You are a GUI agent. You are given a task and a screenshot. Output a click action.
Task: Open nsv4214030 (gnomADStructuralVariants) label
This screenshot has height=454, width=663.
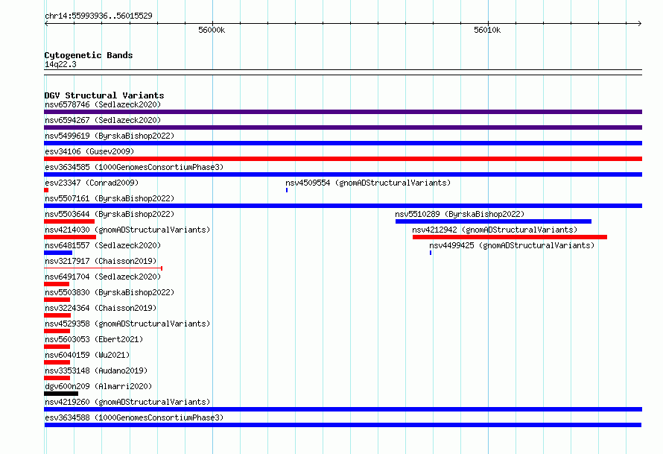(x=127, y=230)
